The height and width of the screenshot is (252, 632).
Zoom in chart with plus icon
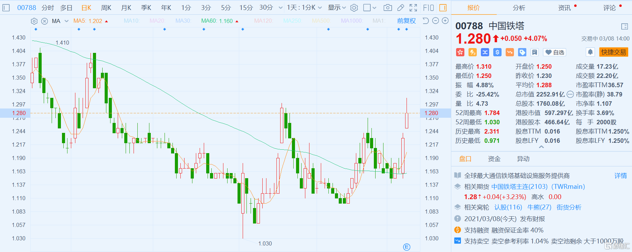[x=445, y=21]
